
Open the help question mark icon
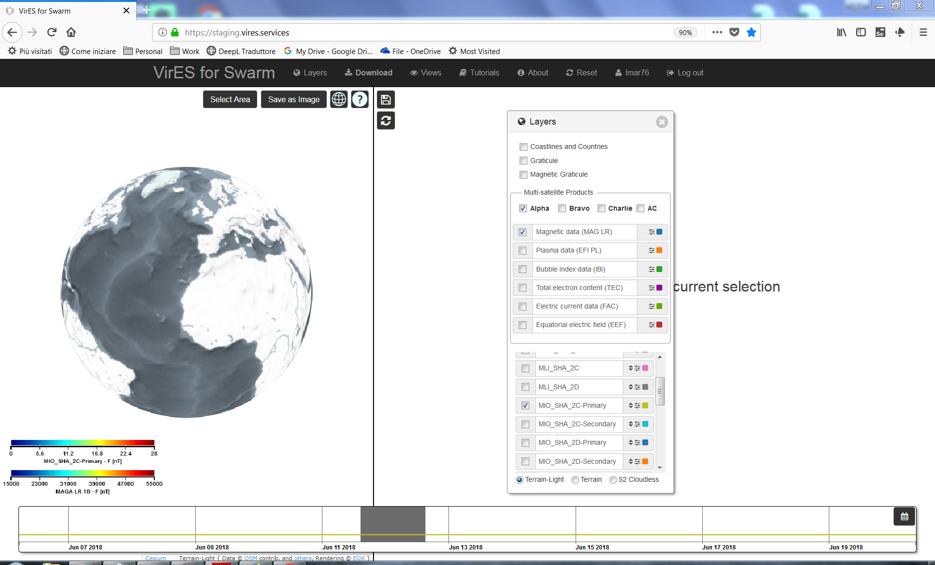359,99
